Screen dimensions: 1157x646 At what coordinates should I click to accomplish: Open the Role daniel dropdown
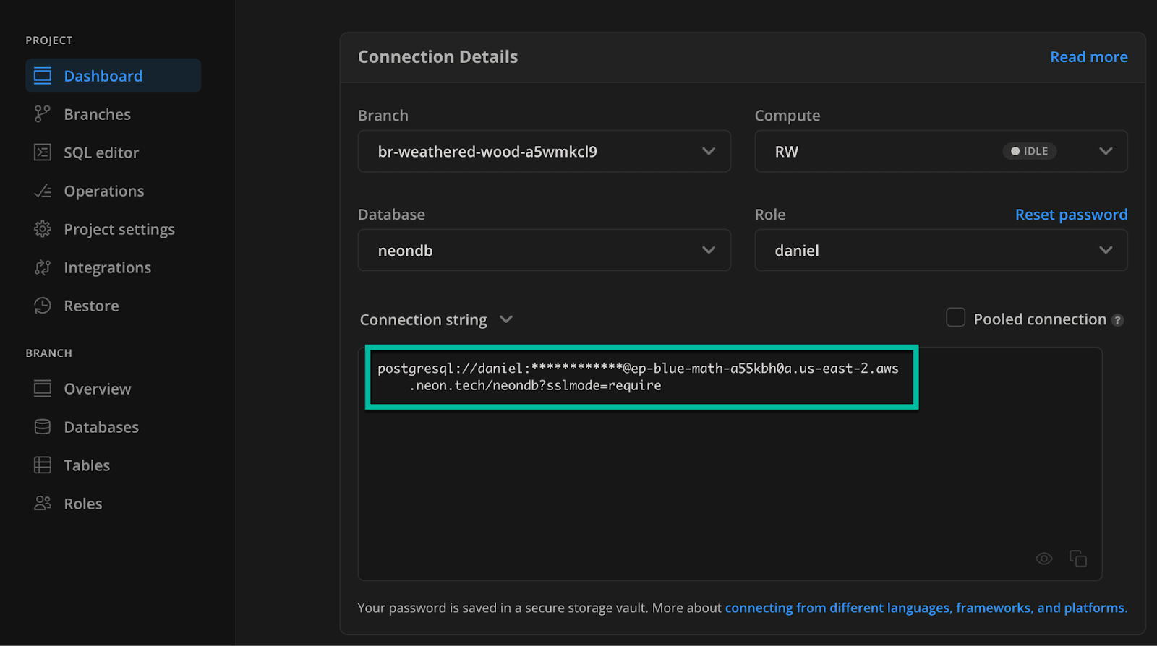[x=941, y=250]
